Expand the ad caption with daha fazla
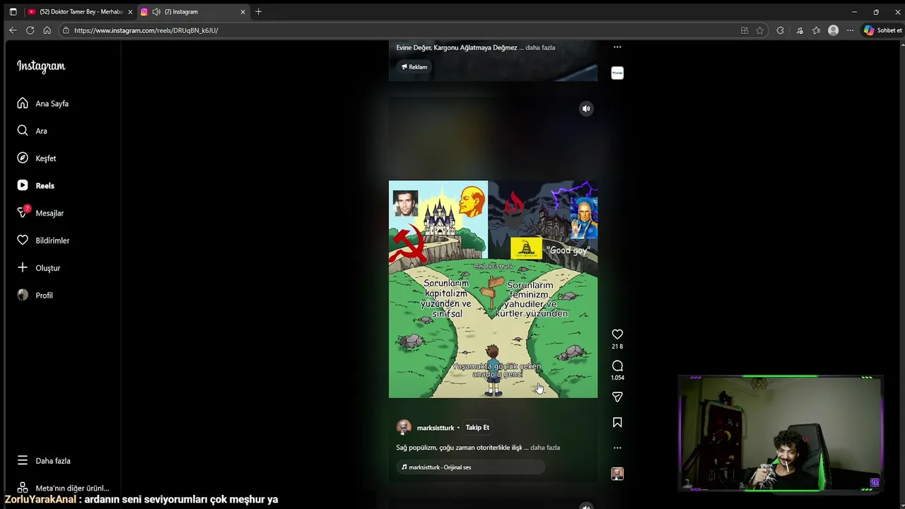Screen dimensions: 905x509 [540, 47]
